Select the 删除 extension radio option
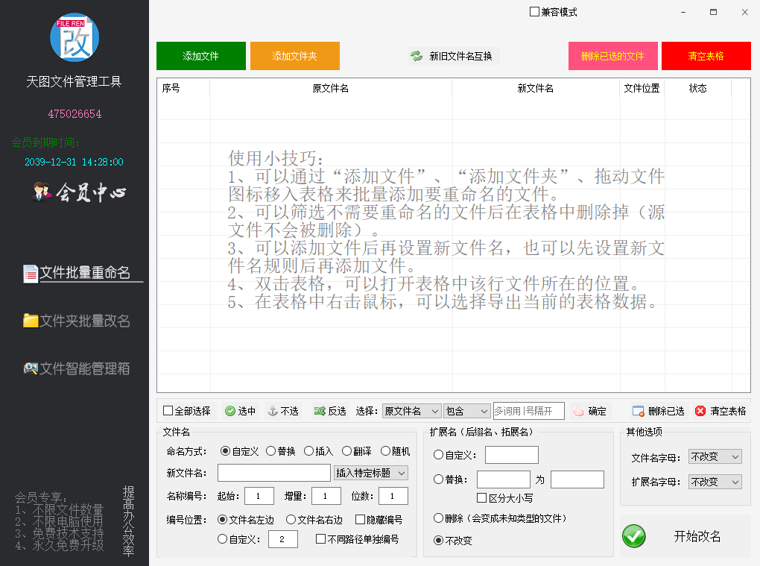Image resolution: width=760 pixels, height=566 pixels. pos(438,518)
